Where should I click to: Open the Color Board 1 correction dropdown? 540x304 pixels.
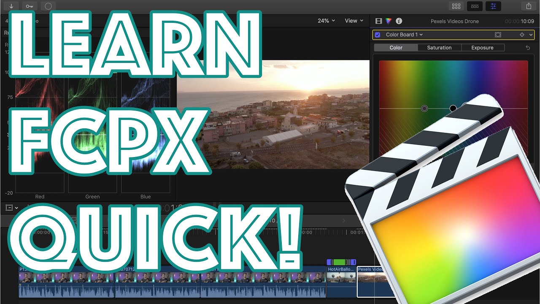(x=404, y=35)
